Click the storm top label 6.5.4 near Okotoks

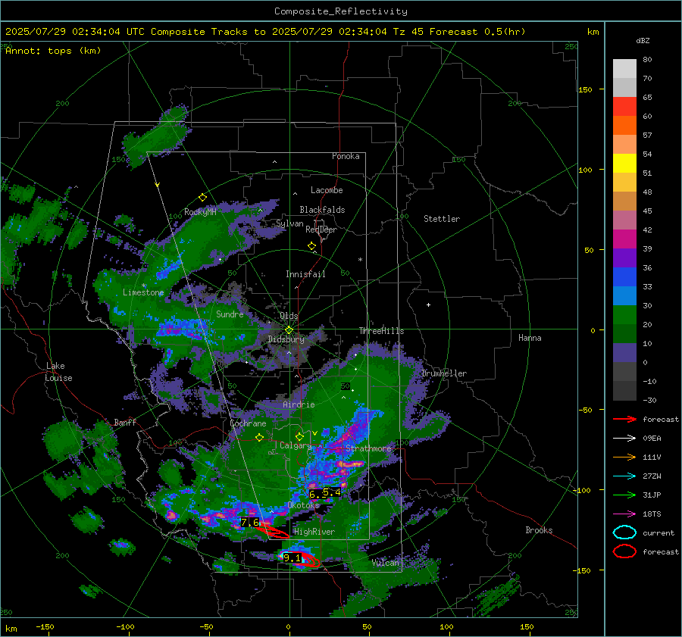click(x=325, y=493)
